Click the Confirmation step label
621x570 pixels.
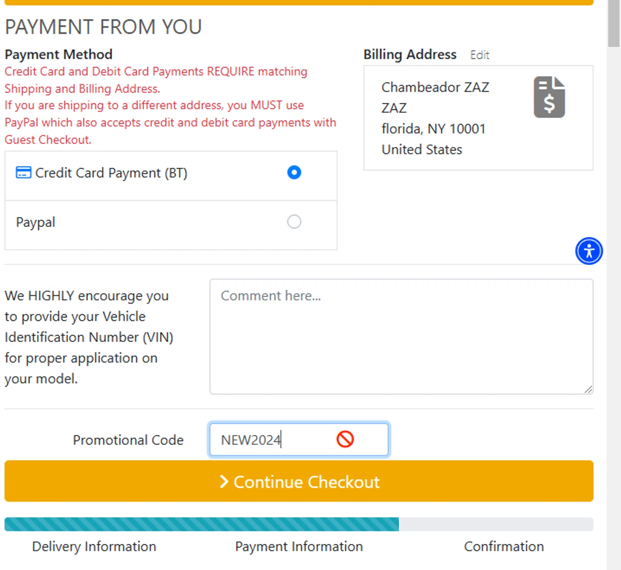point(504,546)
